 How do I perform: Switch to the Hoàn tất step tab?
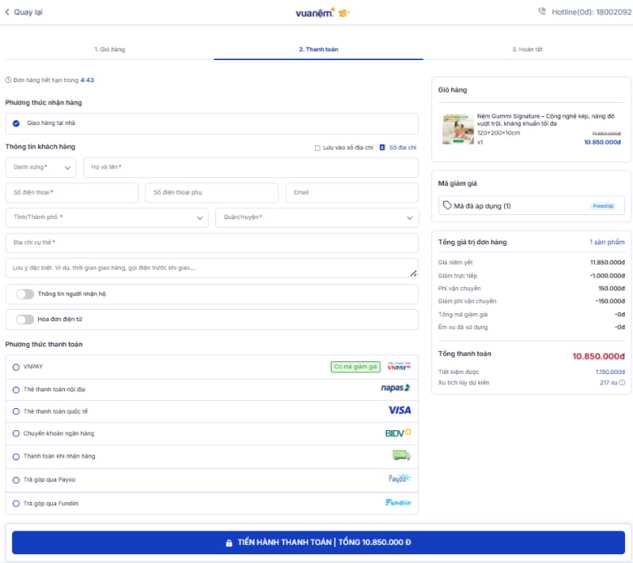click(527, 49)
